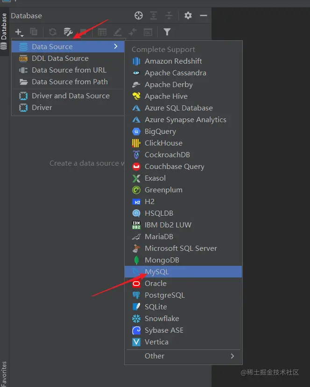Select MariaDB data source
310x387 pixels.
(183, 237)
